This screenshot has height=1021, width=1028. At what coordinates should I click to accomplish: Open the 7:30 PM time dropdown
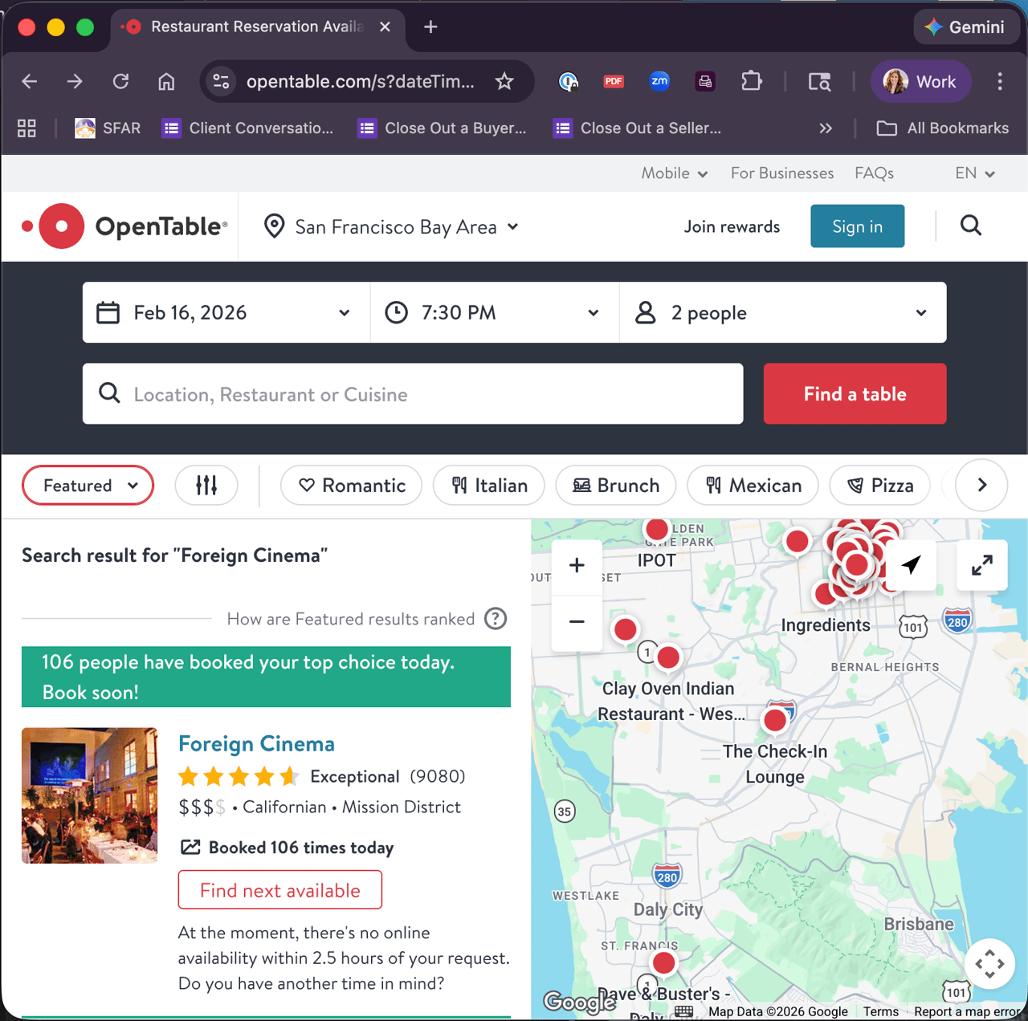point(494,312)
